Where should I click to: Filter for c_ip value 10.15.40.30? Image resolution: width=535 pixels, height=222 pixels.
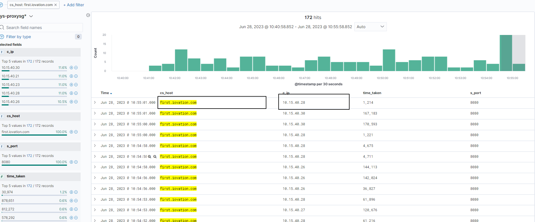(71, 68)
